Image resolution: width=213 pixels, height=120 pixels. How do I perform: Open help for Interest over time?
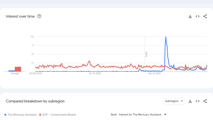tap(39, 16)
